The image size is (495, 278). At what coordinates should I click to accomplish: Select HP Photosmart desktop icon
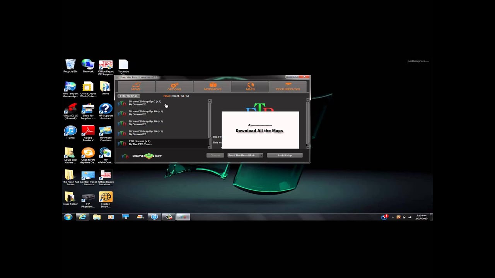click(x=88, y=200)
